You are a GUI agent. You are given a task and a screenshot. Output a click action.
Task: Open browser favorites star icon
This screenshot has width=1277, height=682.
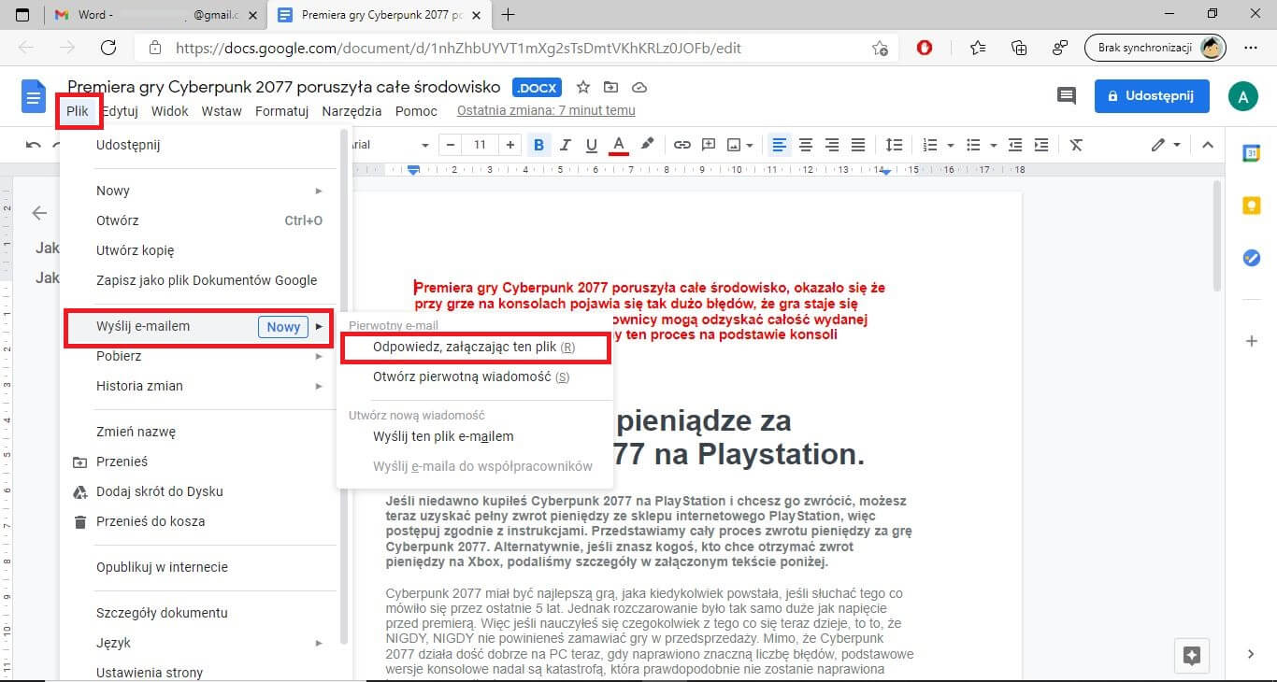[x=978, y=48]
